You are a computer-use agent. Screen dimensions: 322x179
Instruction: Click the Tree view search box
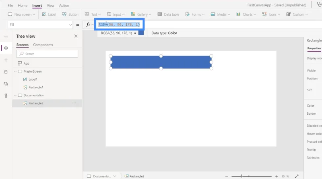[47, 54]
